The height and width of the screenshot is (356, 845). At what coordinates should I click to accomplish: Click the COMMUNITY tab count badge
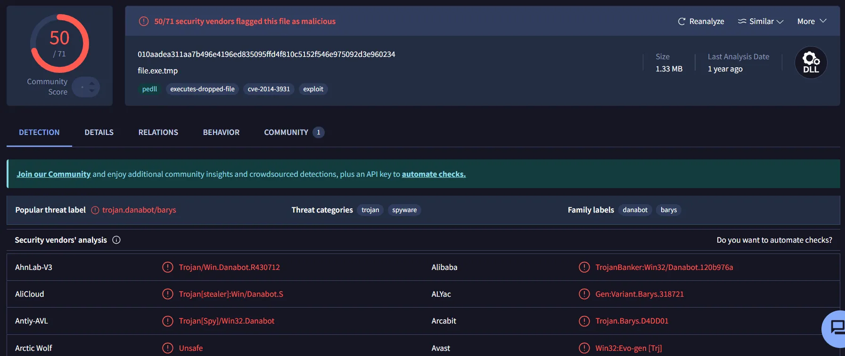pos(319,133)
